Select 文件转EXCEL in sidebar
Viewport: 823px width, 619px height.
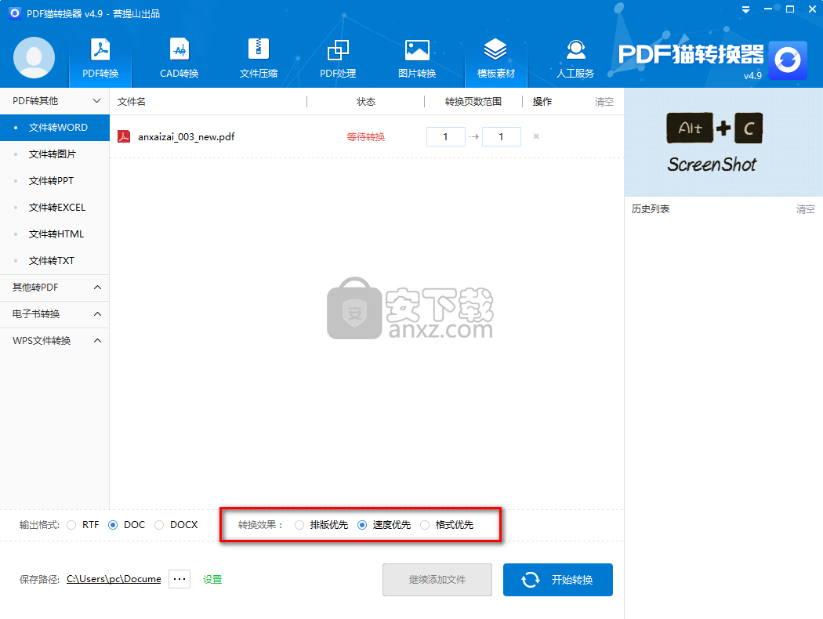tap(55, 207)
